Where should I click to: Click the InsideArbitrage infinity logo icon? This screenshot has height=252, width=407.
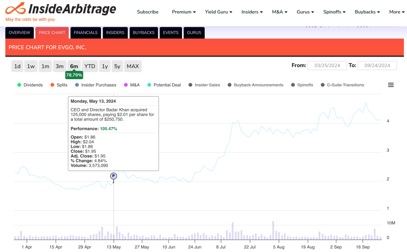click(x=16, y=9)
